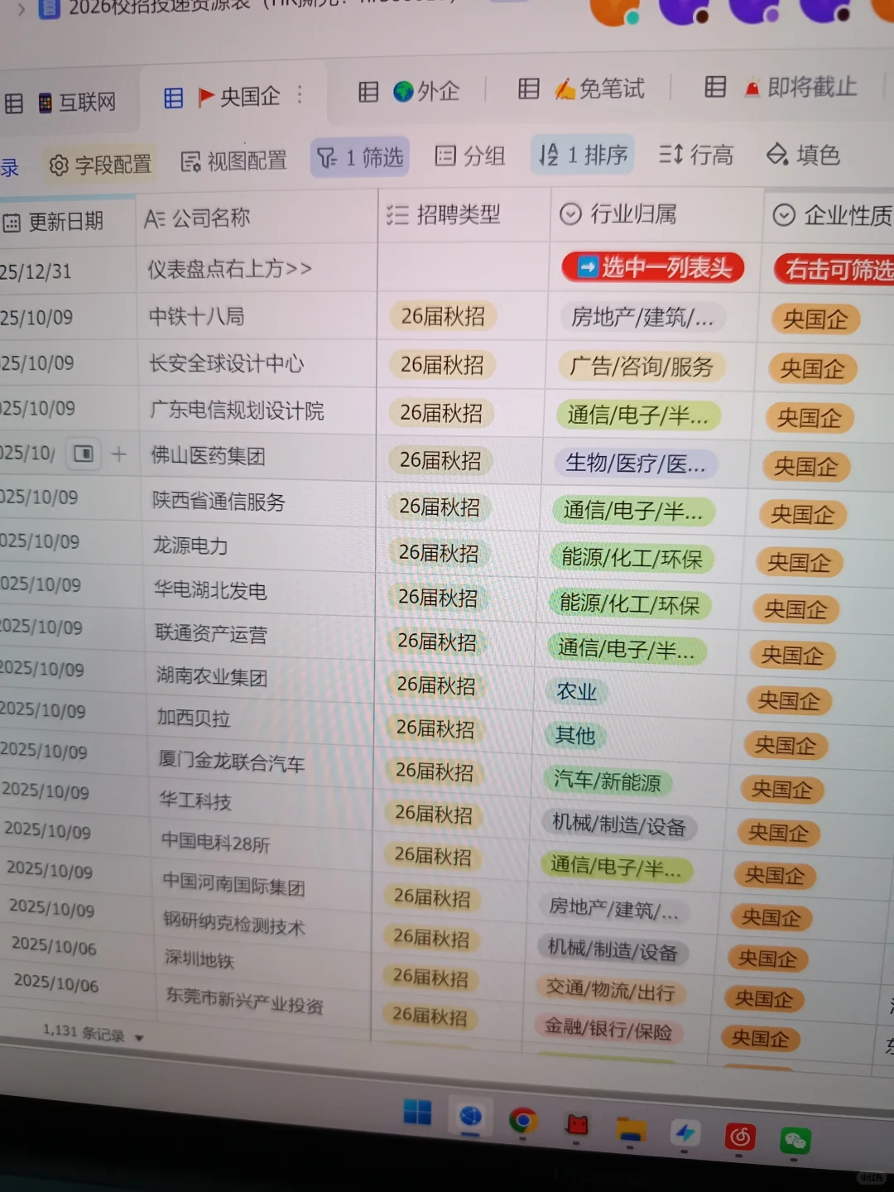The width and height of the screenshot is (894, 1192).
Task: Click the red 选中一列表头 tag
Action: pos(653,267)
